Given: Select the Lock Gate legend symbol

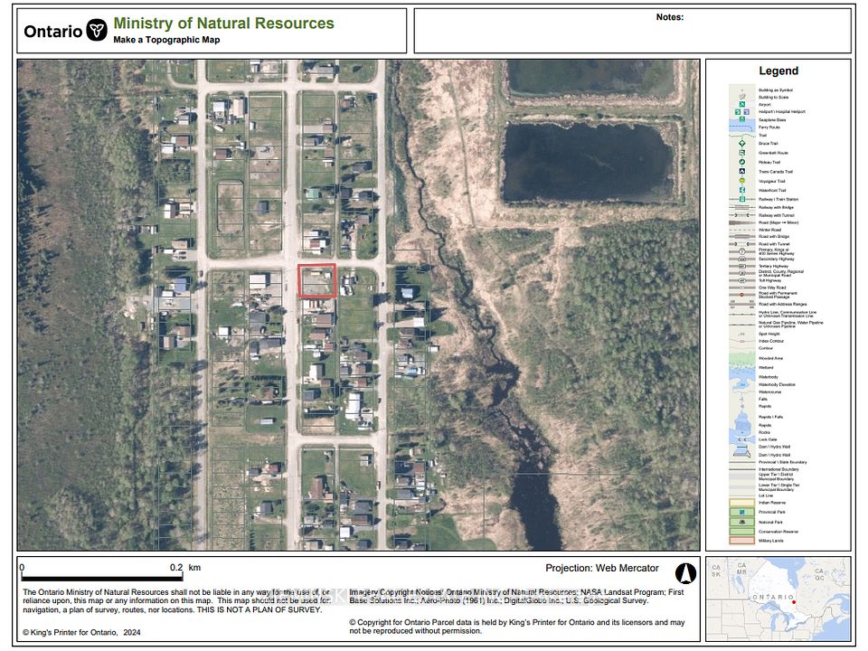Looking at the screenshot, I should 742,439.
